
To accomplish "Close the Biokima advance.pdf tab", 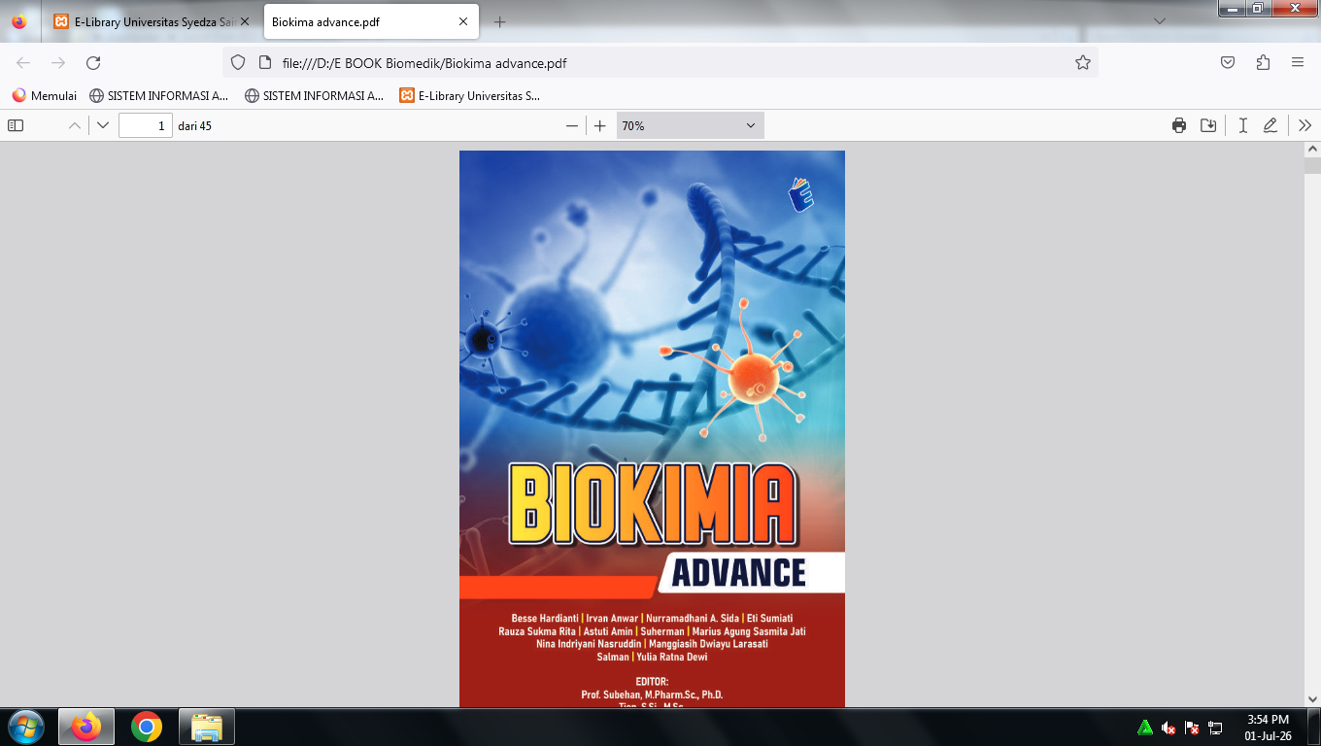I will (463, 21).
